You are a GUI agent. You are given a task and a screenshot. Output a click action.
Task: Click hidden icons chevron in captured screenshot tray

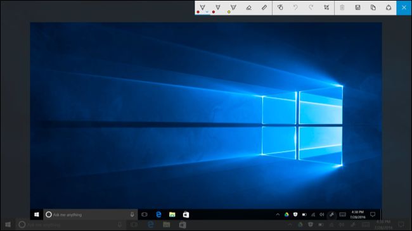[x=278, y=215]
